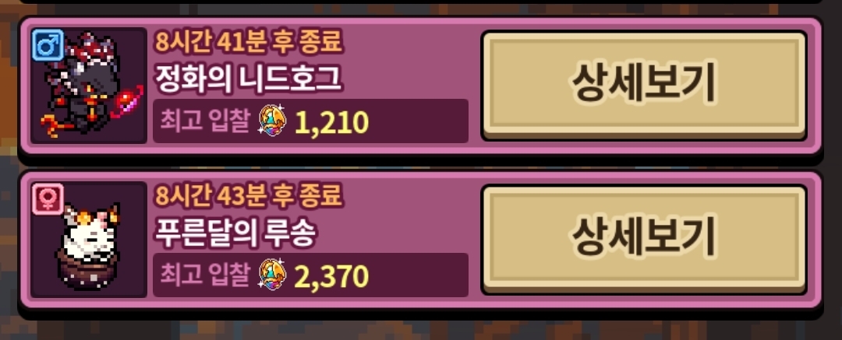This screenshot has width=842, height=340.
Task: Select the black Nidhogg dragon portrait
Action: click(x=89, y=86)
